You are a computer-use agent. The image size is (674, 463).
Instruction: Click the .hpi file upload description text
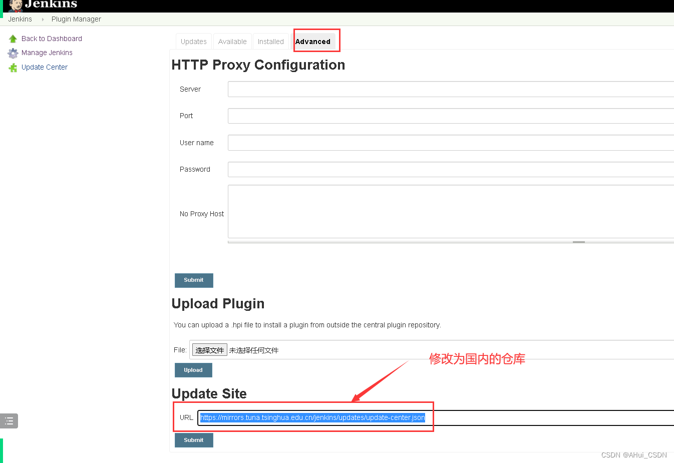coord(307,325)
